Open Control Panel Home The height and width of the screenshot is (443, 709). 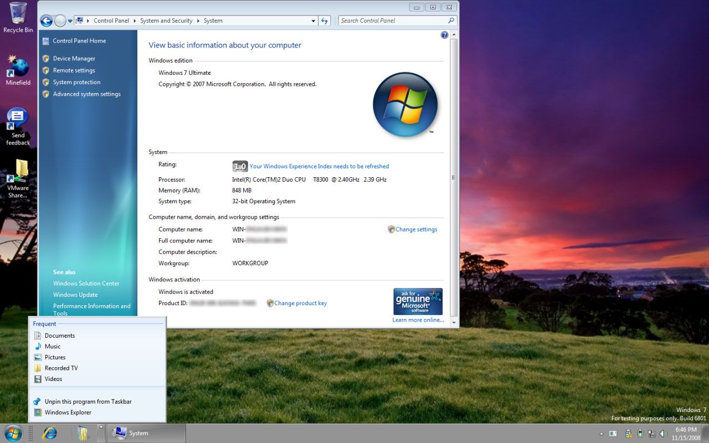pyautogui.click(x=79, y=40)
